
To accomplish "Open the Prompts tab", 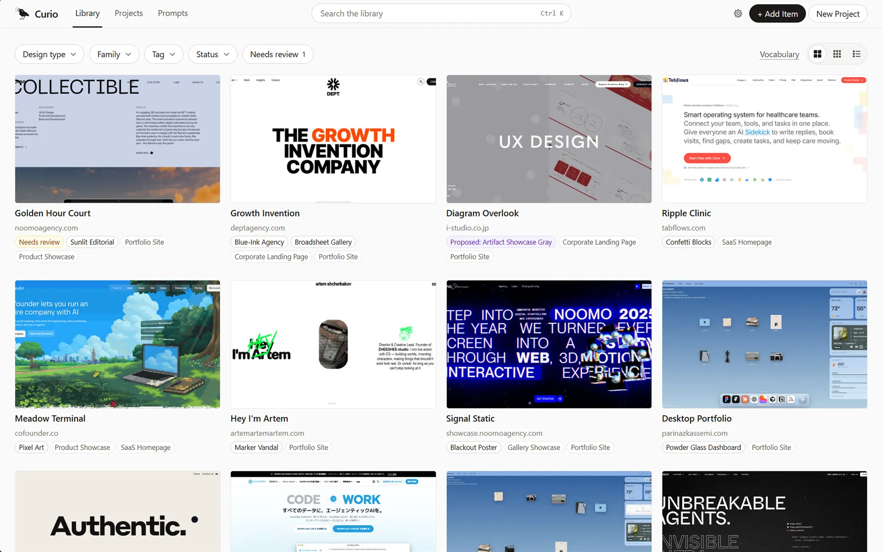I will coord(173,13).
